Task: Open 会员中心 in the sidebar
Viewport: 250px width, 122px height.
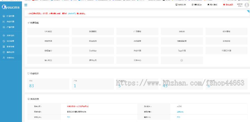Action: (x=11, y=58)
